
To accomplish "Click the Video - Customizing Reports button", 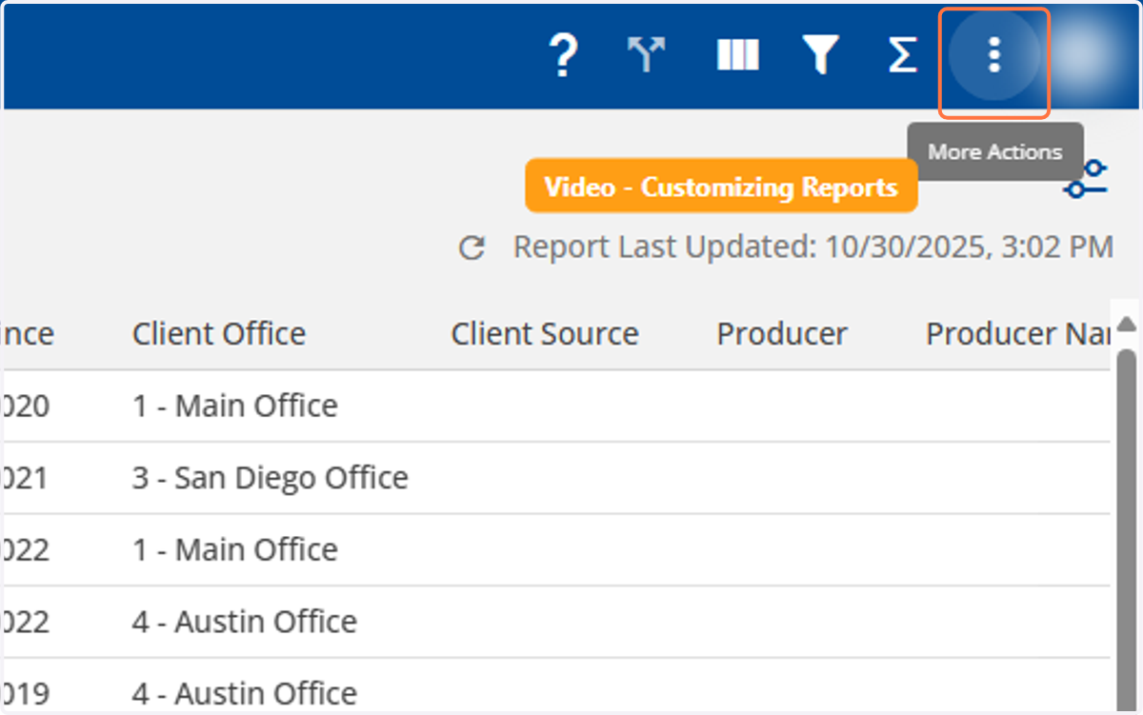I will 721,187.
